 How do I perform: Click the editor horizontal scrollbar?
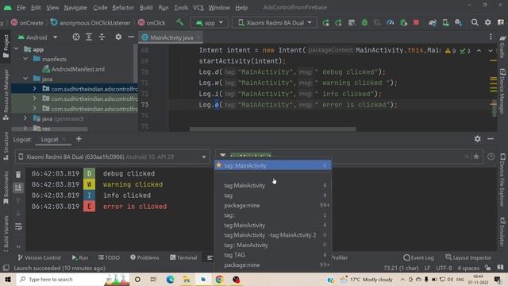pos(272,129)
